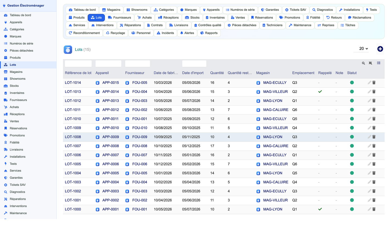
Task: Toggle the Rappelé checkmark for LOT-1000
Action: pos(320,209)
